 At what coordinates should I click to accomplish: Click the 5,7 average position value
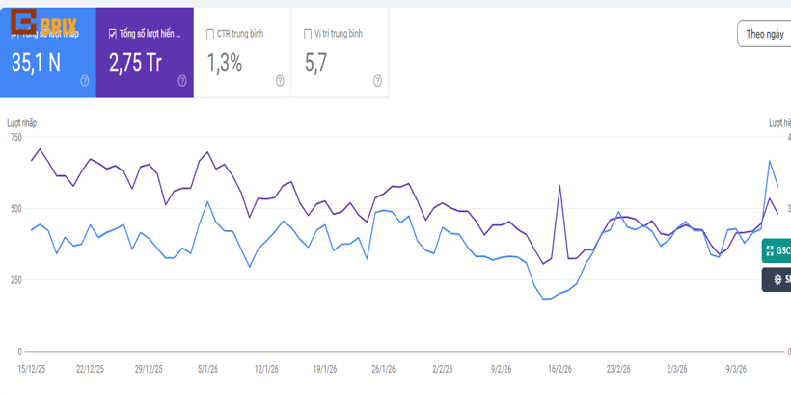(x=316, y=64)
